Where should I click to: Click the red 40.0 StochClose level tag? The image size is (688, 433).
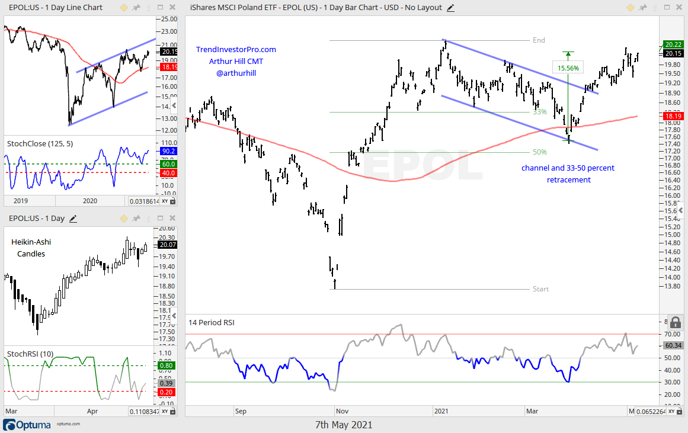[168, 173]
